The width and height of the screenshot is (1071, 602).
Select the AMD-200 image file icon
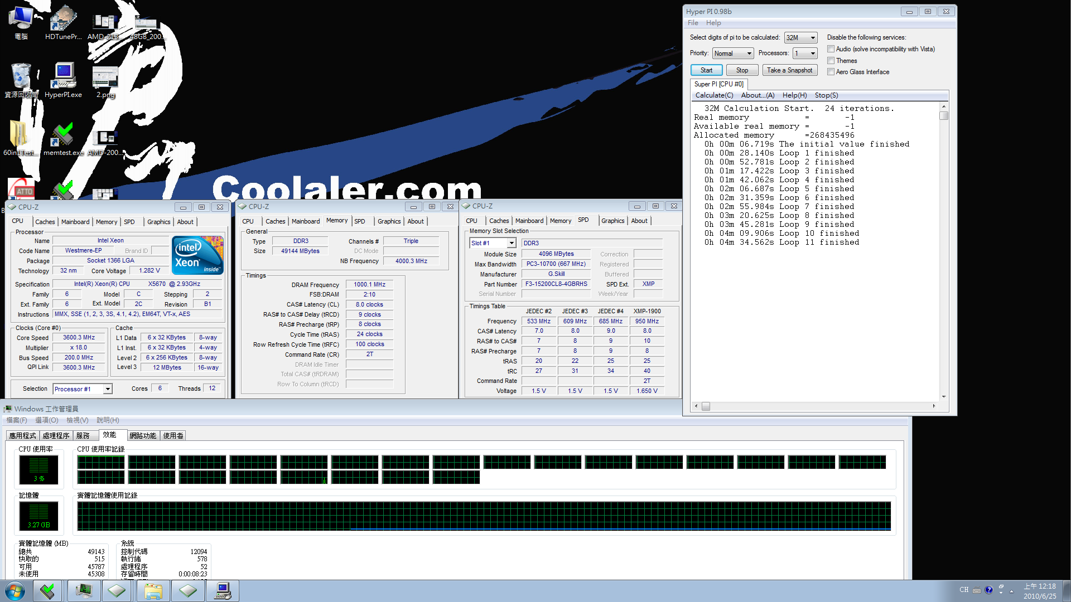106,142
